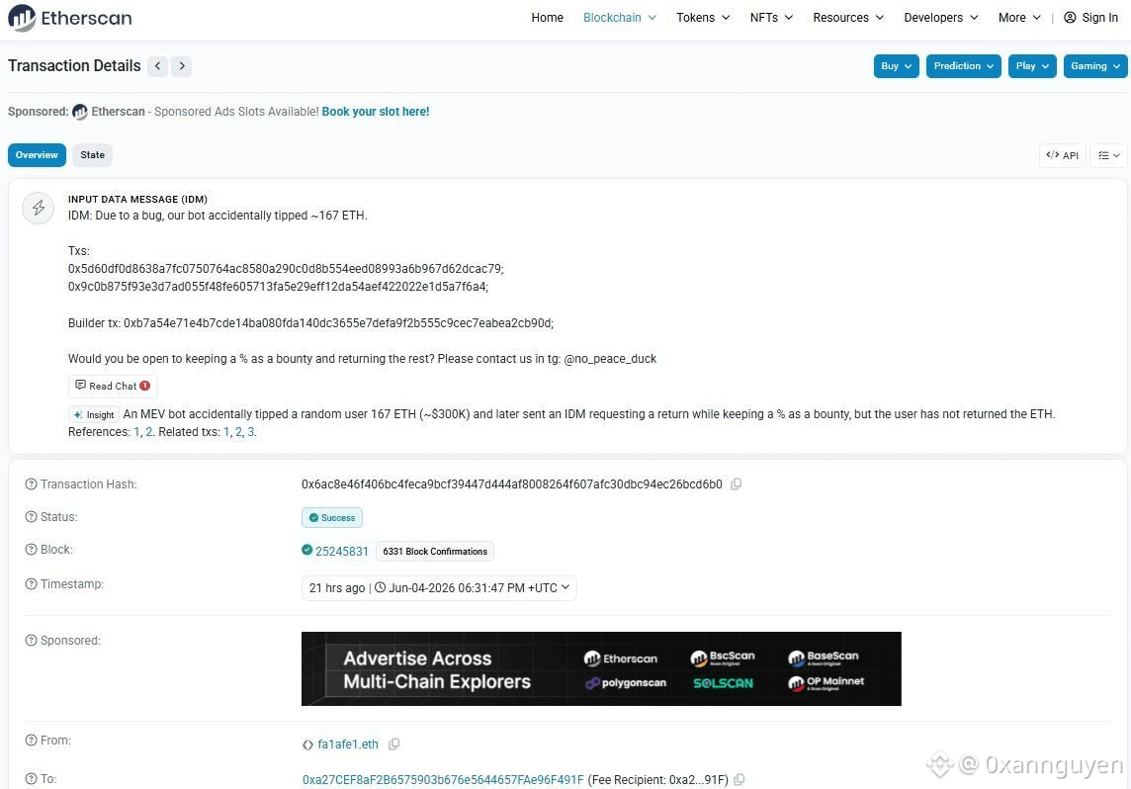Open the Read Chat button
The width and height of the screenshot is (1131, 789).
pos(114,386)
